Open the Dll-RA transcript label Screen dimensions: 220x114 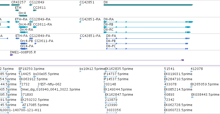click(x=109, y=19)
